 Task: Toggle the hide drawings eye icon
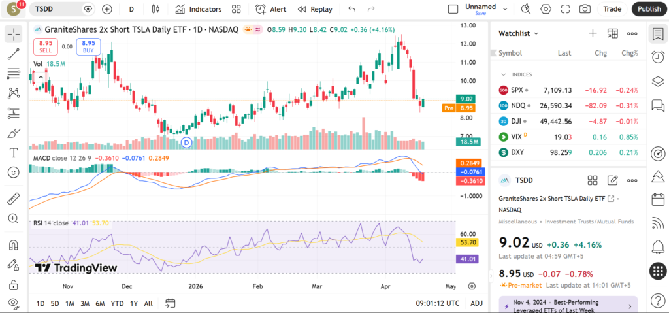(x=13, y=304)
